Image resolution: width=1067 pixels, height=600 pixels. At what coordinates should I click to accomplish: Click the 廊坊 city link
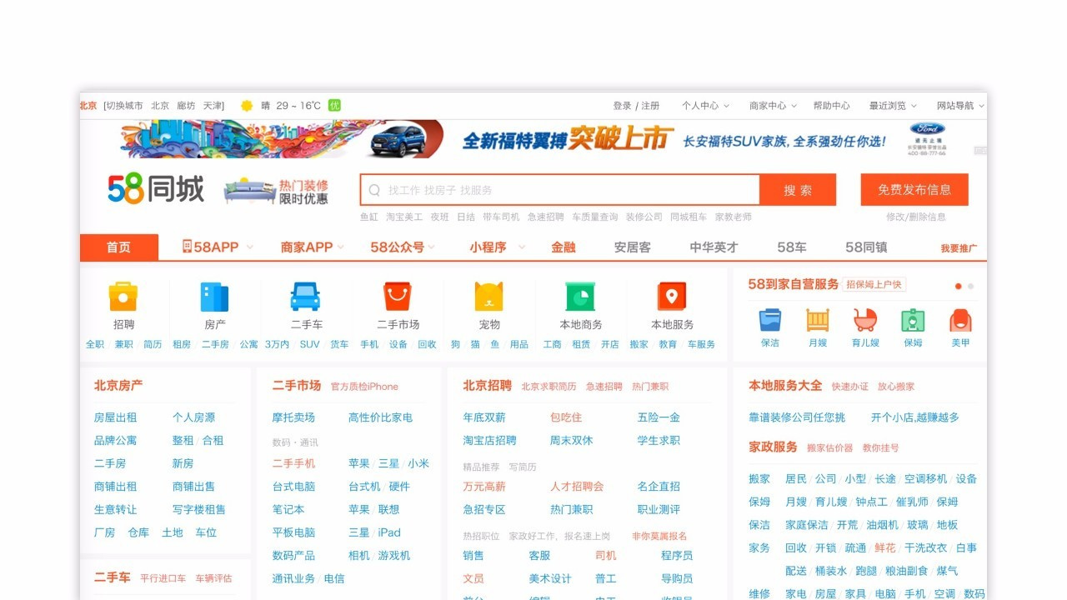click(x=186, y=106)
